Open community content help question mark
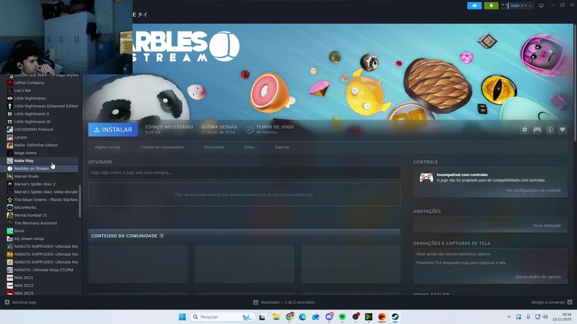 click(161, 236)
